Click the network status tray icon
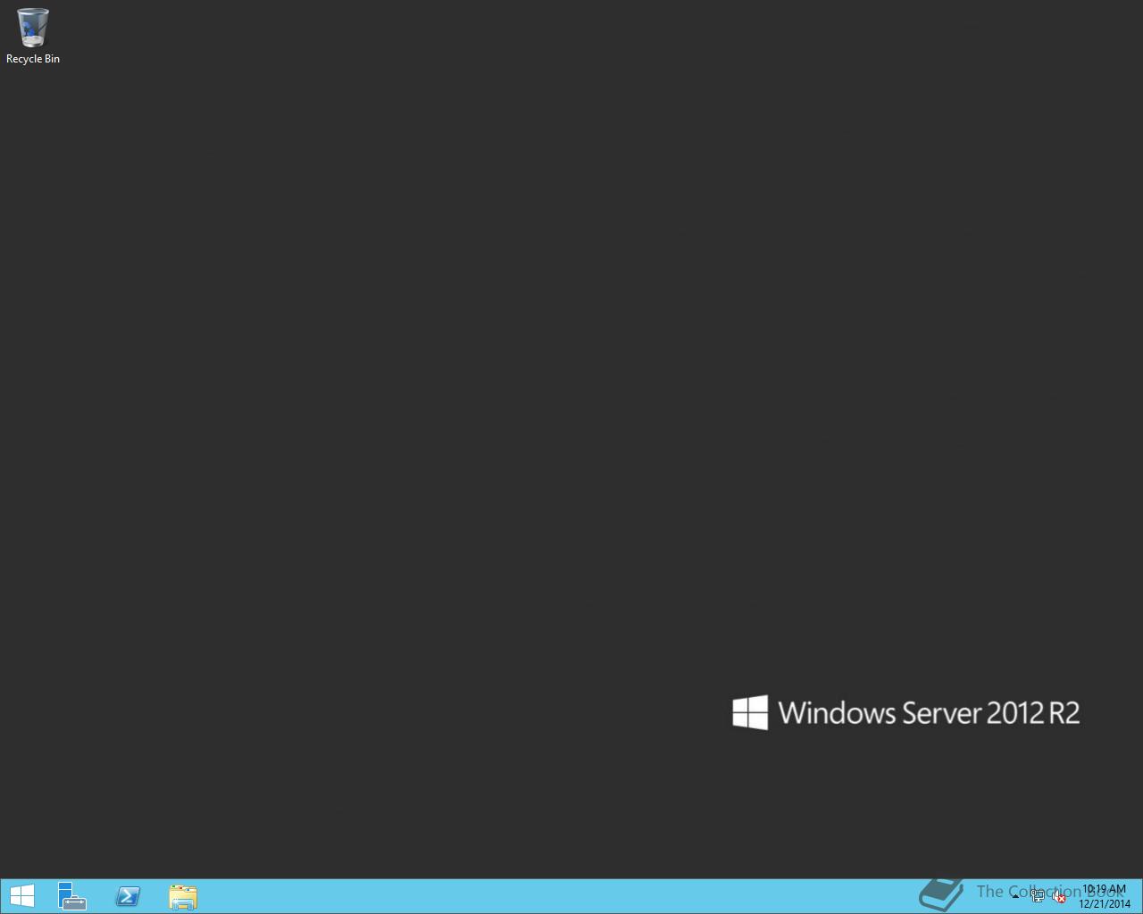Image resolution: width=1143 pixels, height=914 pixels. pos(1038,896)
